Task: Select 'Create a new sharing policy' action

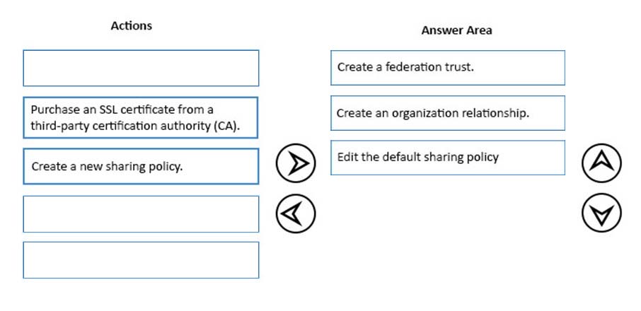Action: pyautogui.click(x=141, y=166)
